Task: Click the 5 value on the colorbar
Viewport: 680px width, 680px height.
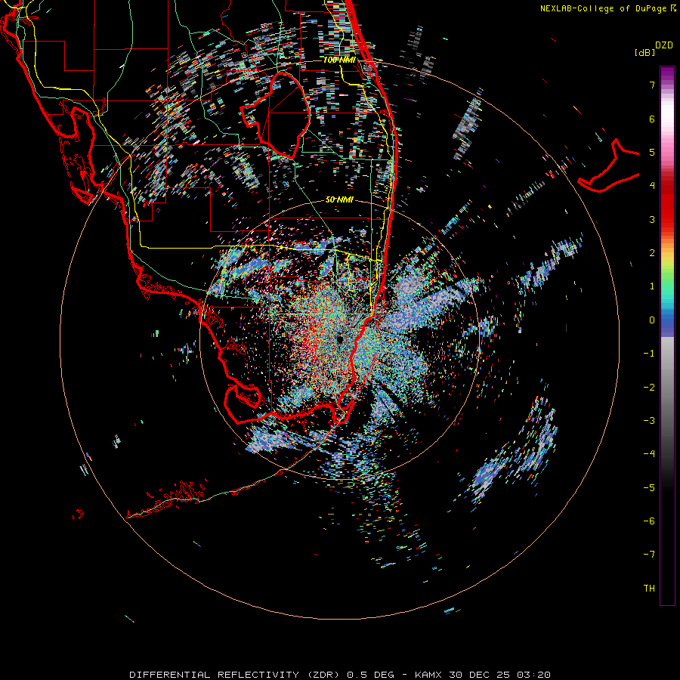Action: pyautogui.click(x=652, y=152)
